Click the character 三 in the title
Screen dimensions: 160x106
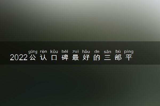pos(107,58)
